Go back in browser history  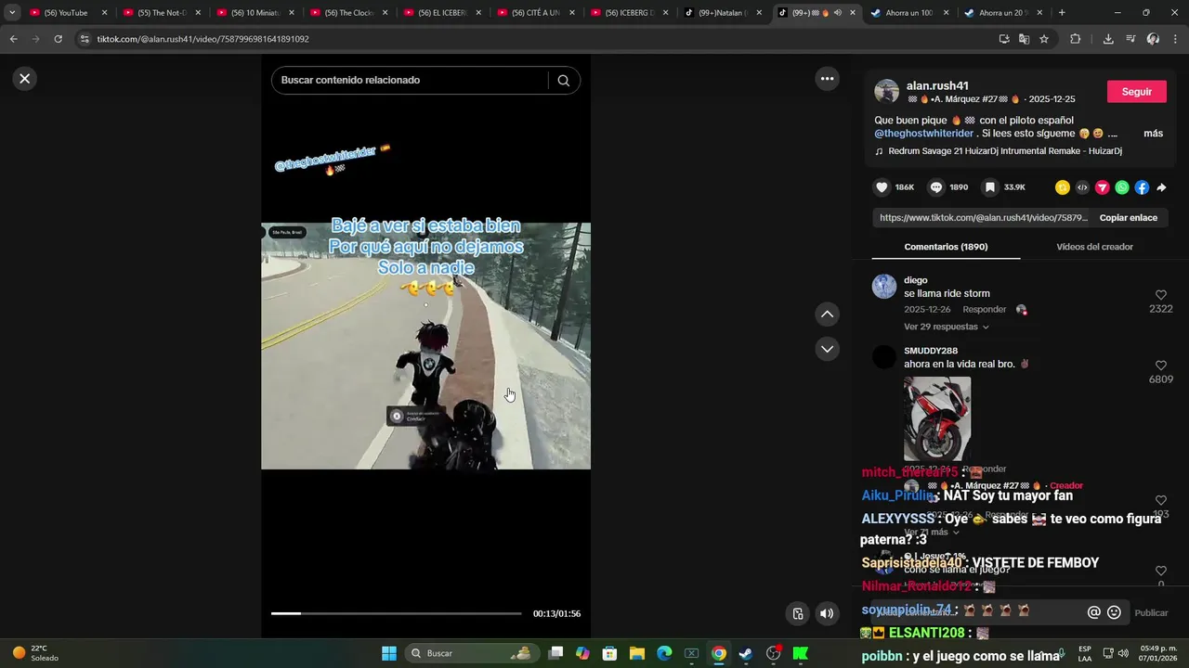13,39
